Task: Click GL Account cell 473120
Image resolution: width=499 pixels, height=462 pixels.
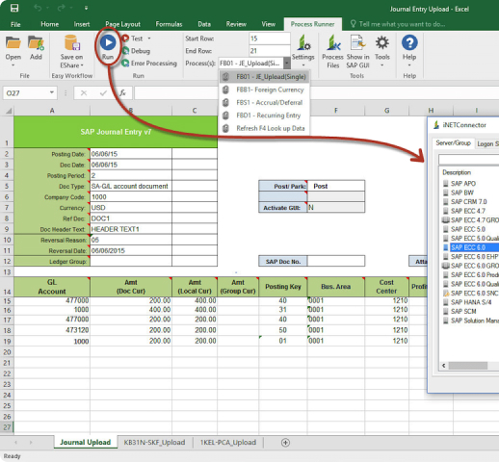Action: (x=52, y=330)
